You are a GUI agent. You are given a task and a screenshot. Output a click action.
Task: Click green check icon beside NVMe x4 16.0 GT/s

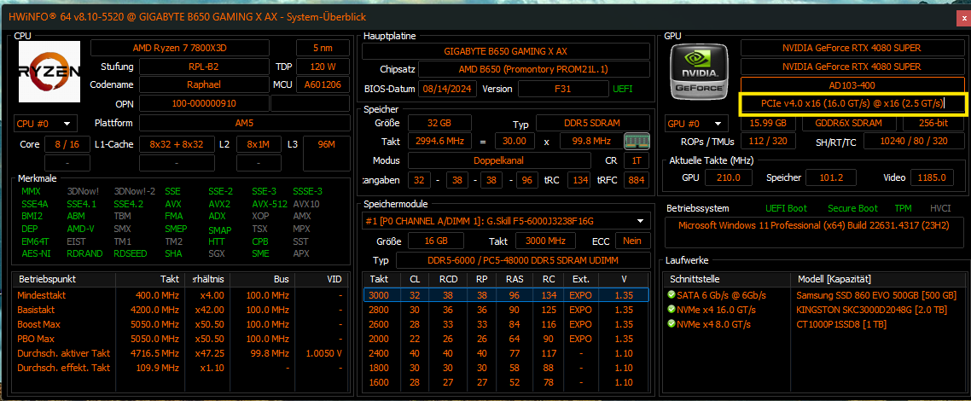[x=672, y=310]
